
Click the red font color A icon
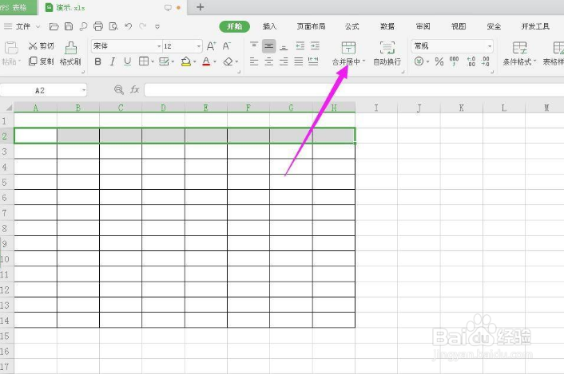pyautogui.click(x=206, y=61)
